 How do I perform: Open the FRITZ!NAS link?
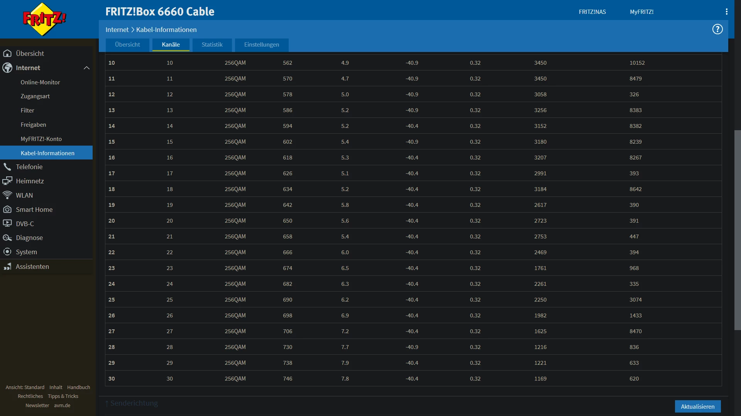point(592,12)
